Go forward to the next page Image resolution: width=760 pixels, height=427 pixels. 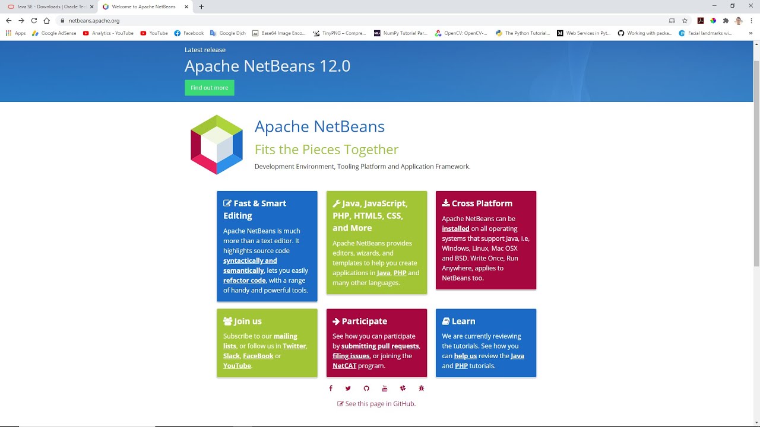tap(21, 20)
